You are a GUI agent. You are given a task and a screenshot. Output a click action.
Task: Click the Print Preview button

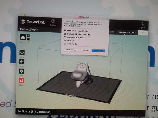[x=71, y=50]
